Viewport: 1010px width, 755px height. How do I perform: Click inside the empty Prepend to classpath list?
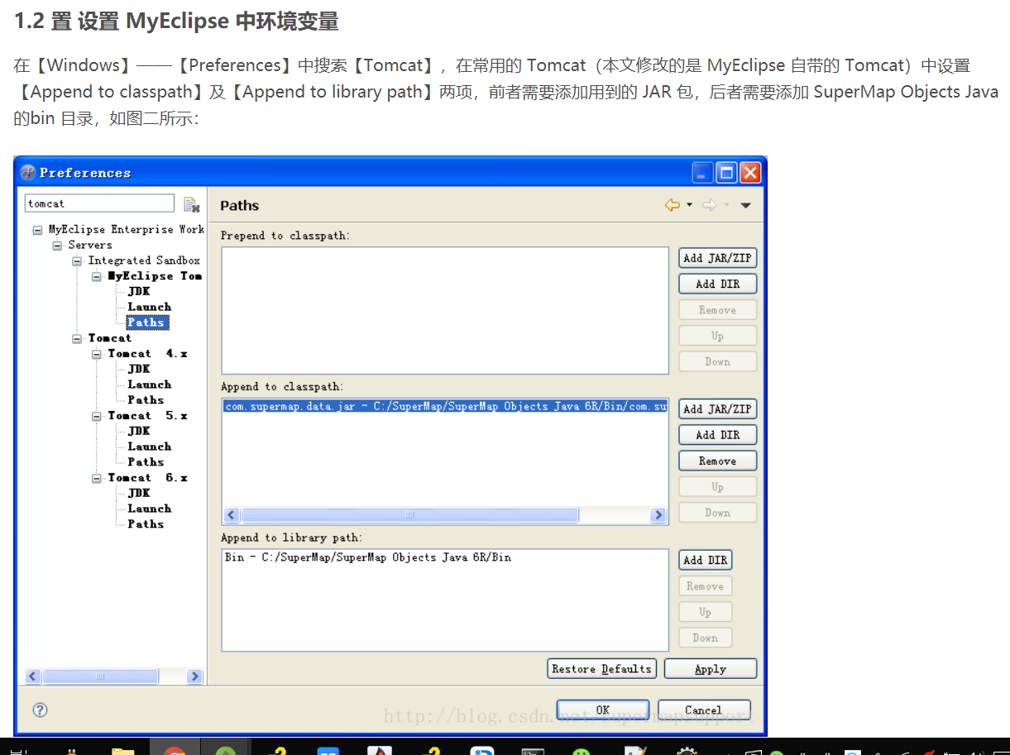445,310
